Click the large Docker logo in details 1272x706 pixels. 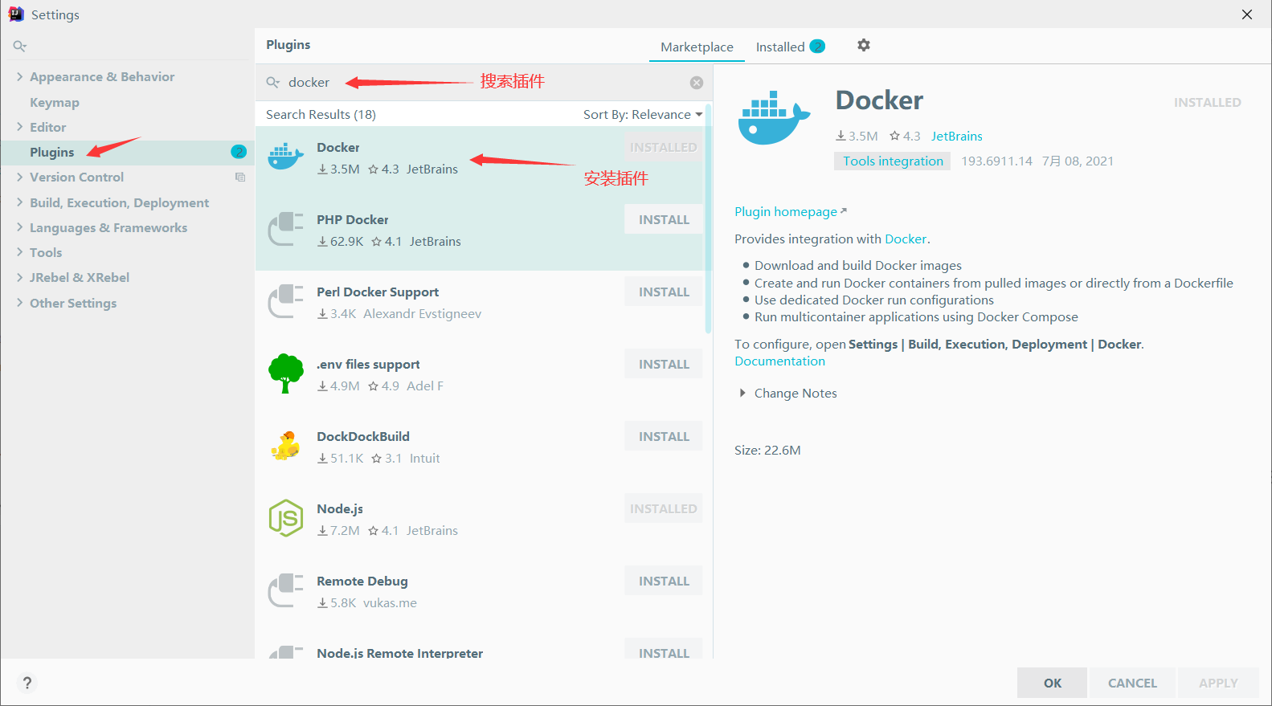(x=774, y=117)
